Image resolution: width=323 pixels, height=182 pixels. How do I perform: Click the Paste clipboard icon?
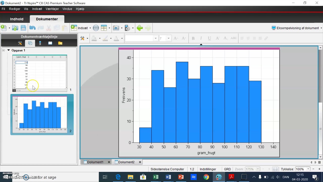65,28
